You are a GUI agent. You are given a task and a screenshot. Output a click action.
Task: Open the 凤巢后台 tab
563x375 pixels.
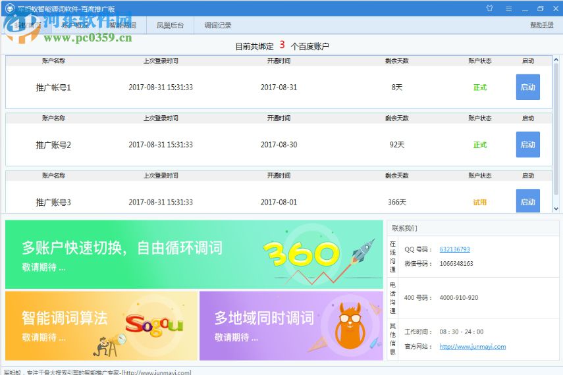tap(170, 25)
